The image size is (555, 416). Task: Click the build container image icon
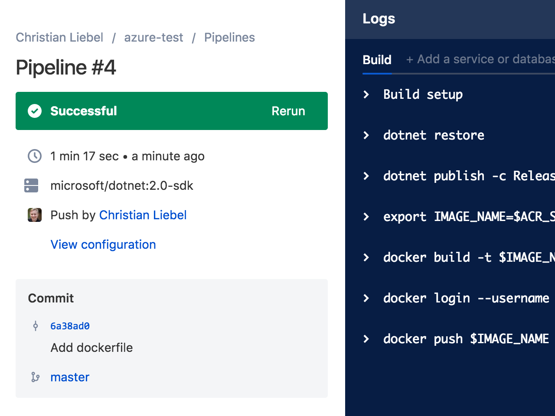click(31, 185)
